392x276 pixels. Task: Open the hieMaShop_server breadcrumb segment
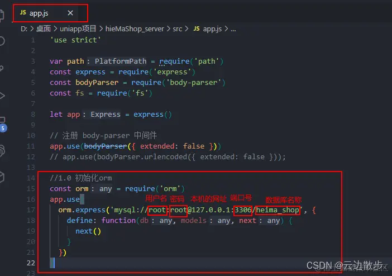[x=135, y=29]
